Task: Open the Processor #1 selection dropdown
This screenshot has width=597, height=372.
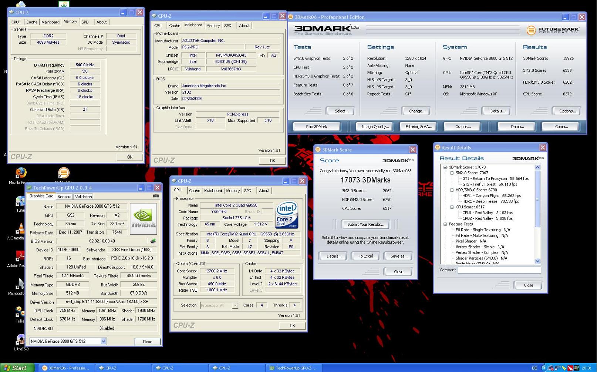Action: point(235,305)
